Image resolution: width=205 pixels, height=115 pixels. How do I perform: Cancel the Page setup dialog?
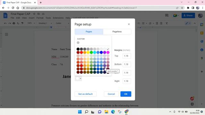(x=111, y=94)
